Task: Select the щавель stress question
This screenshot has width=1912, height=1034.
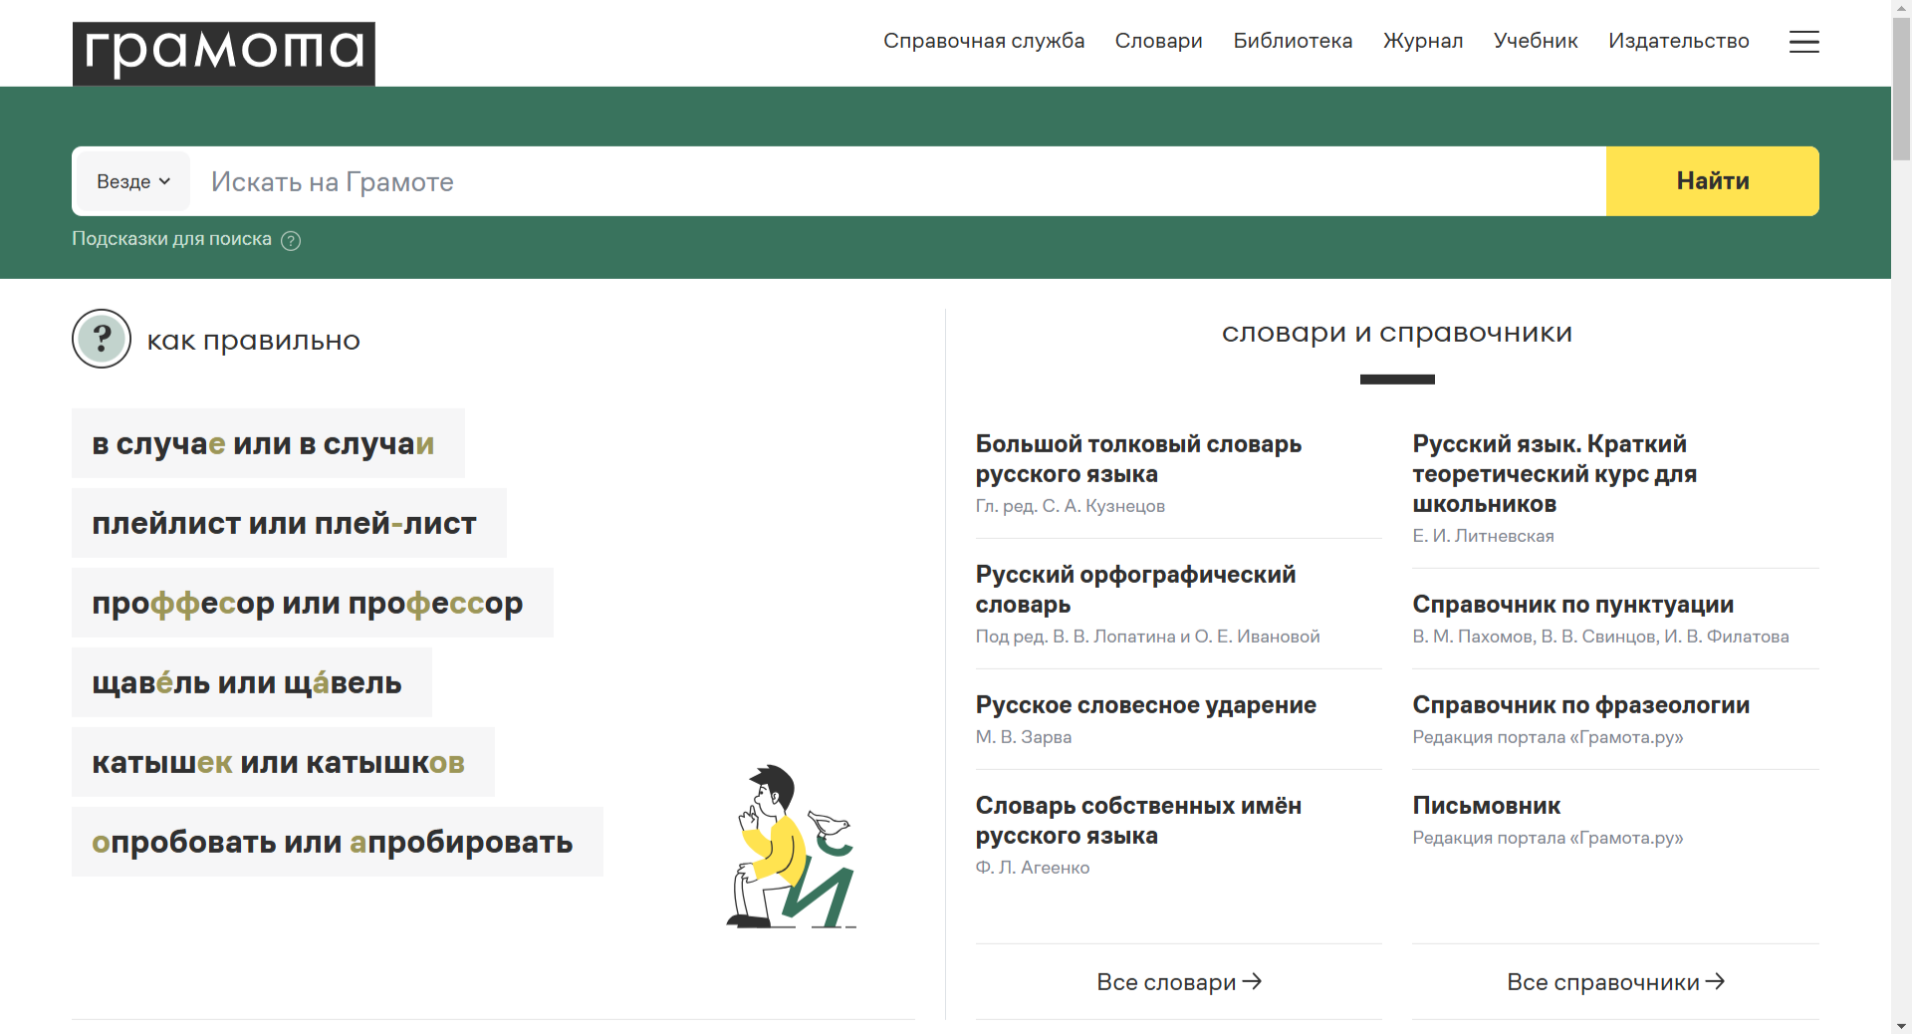Action: click(247, 682)
